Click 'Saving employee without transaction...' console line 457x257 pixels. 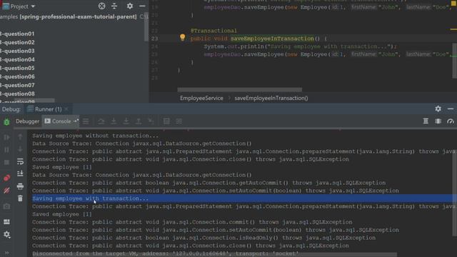pos(95,136)
